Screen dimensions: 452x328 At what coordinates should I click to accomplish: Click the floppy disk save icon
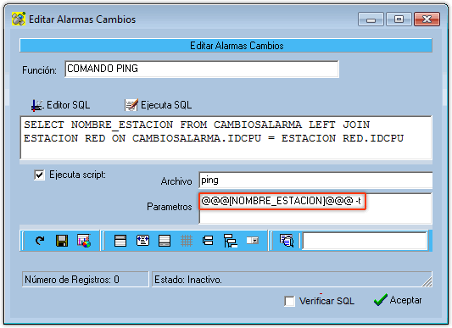pos(62,241)
